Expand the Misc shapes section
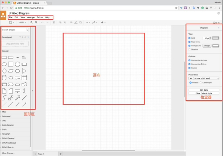Image resolution: width=223 pixels, height=156 pixels. tap(4, 112)
